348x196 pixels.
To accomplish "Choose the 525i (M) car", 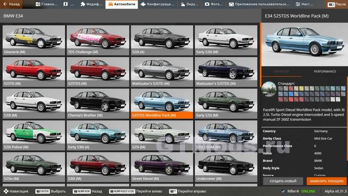I will click(x=162, y=136).
